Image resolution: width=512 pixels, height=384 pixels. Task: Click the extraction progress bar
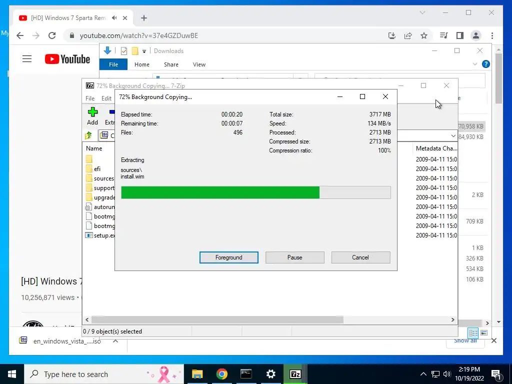click(255, 192)
